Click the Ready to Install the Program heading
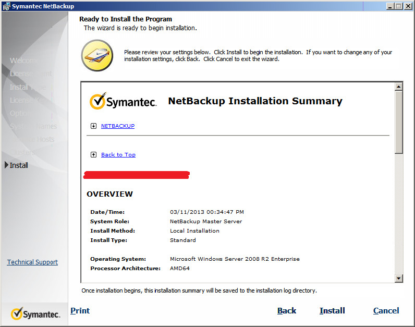The image size is (415, 327). pyautogui.click(x=126, y=19)
